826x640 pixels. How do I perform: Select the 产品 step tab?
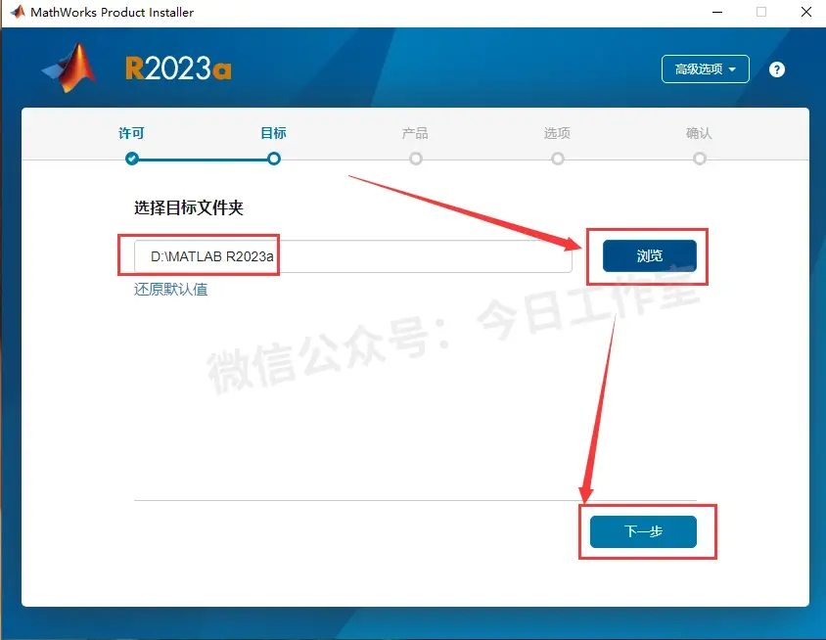coord(415,133)
